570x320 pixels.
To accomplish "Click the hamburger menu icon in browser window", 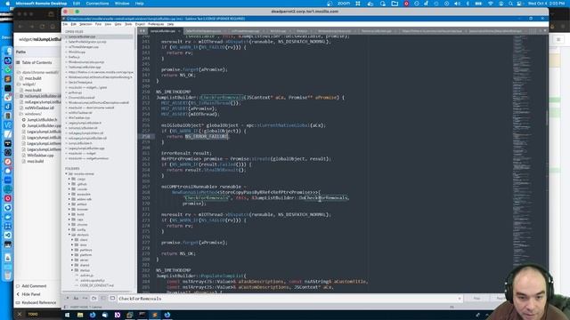I will tap(558, 39).
